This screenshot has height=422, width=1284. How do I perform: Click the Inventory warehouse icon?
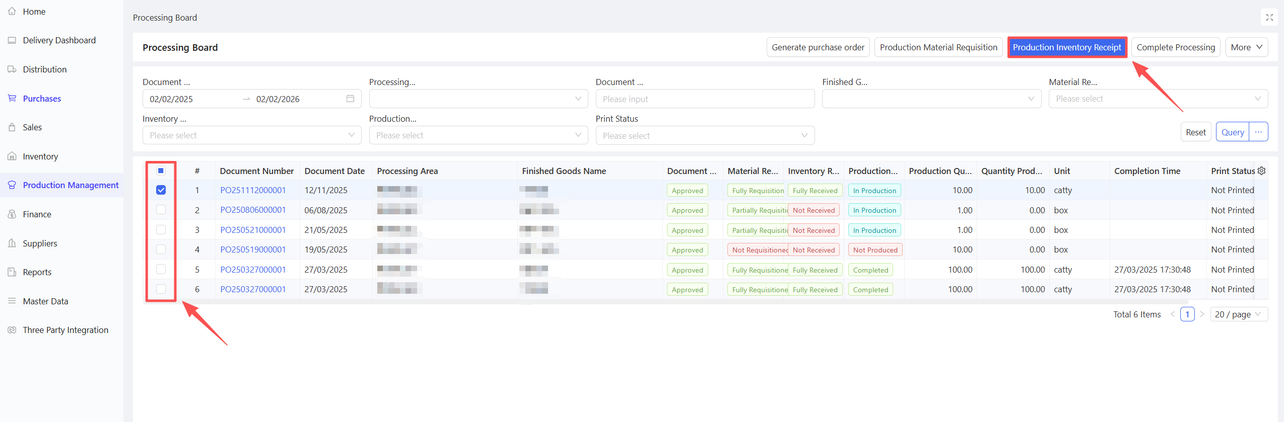12,156
